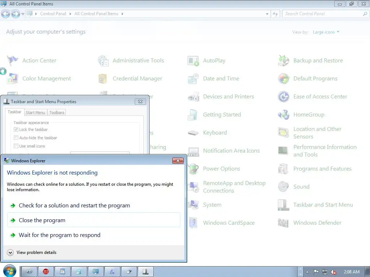Close Taskbar and Start Menu Properties dialog

[x=140, y=101]
